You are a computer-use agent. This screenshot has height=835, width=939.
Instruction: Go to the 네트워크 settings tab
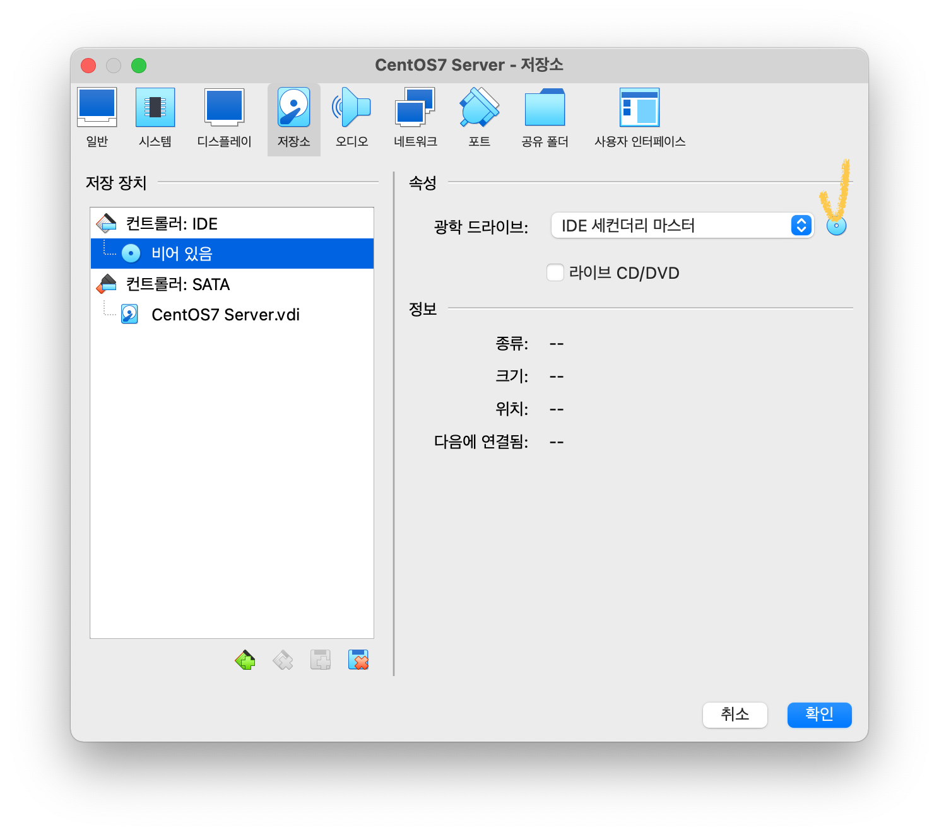(415, 119)
